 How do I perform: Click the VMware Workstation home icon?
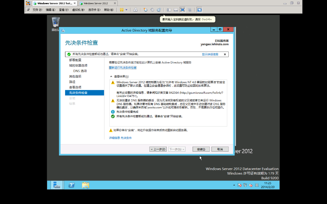click(28, 3)
